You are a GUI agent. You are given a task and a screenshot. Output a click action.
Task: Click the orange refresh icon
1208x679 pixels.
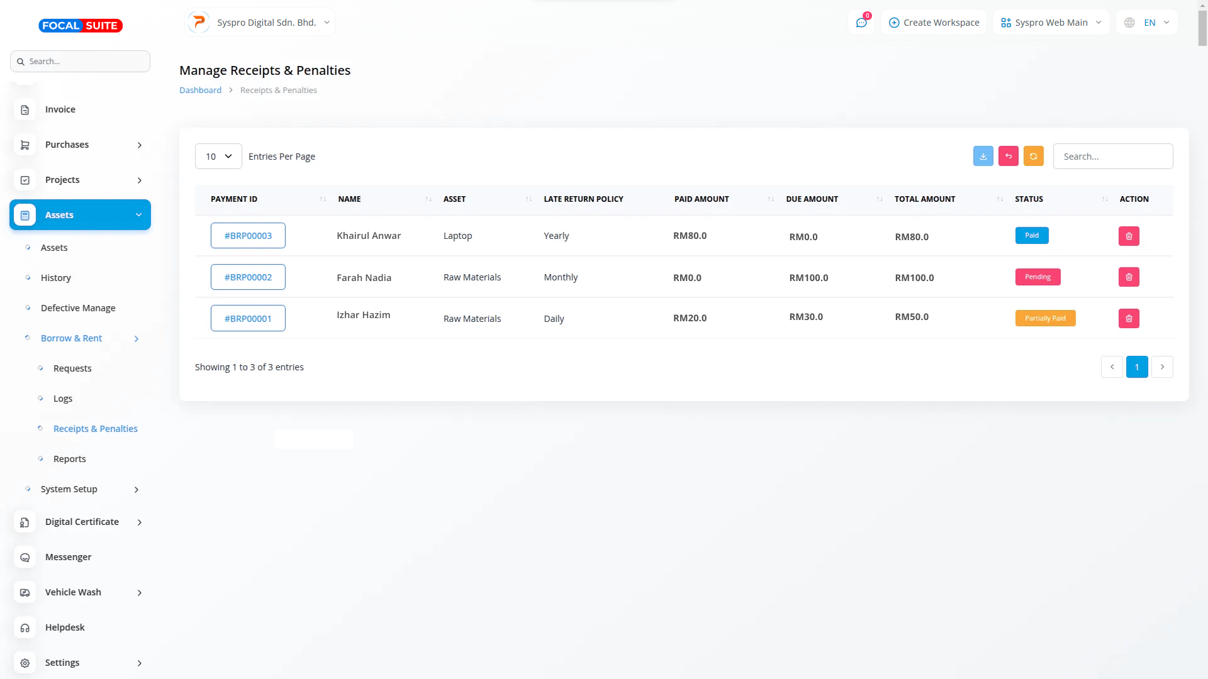tap(1033, 156)
